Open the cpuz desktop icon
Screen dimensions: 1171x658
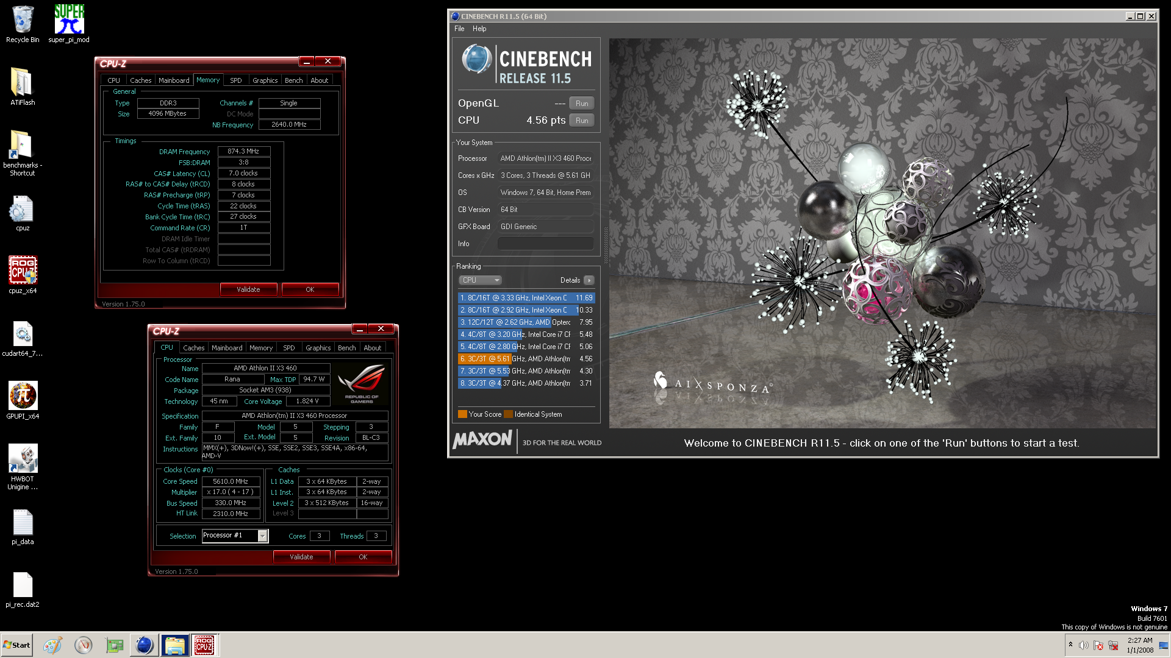(23, 213)
